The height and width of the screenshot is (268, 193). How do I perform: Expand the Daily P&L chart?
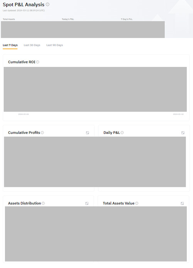coord(183,133)
